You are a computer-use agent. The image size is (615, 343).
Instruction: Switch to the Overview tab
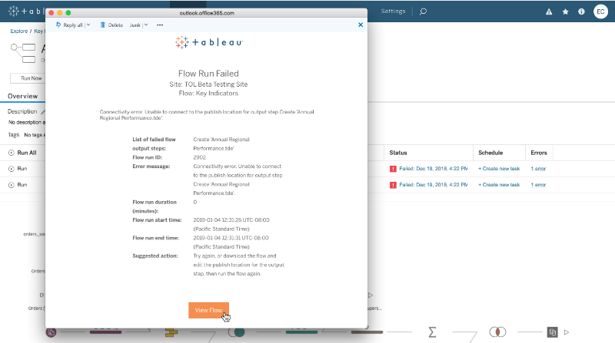[22, 97]
